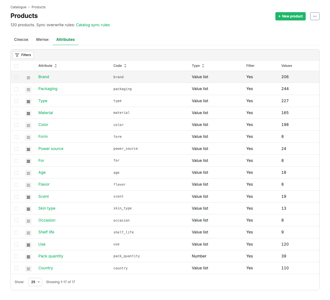Check the Shelf life row checkbox
This screenshot has height=300, width=330.
[16, 232]
